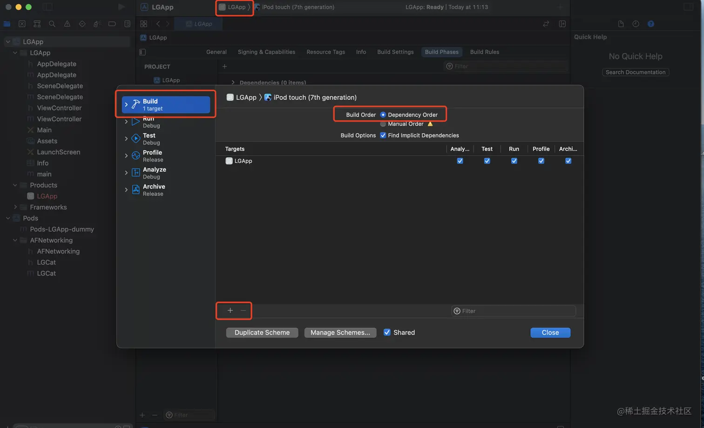Open the Signing & Capabilities tab
This screenshot has height=428, width=704.
(266, 52)
